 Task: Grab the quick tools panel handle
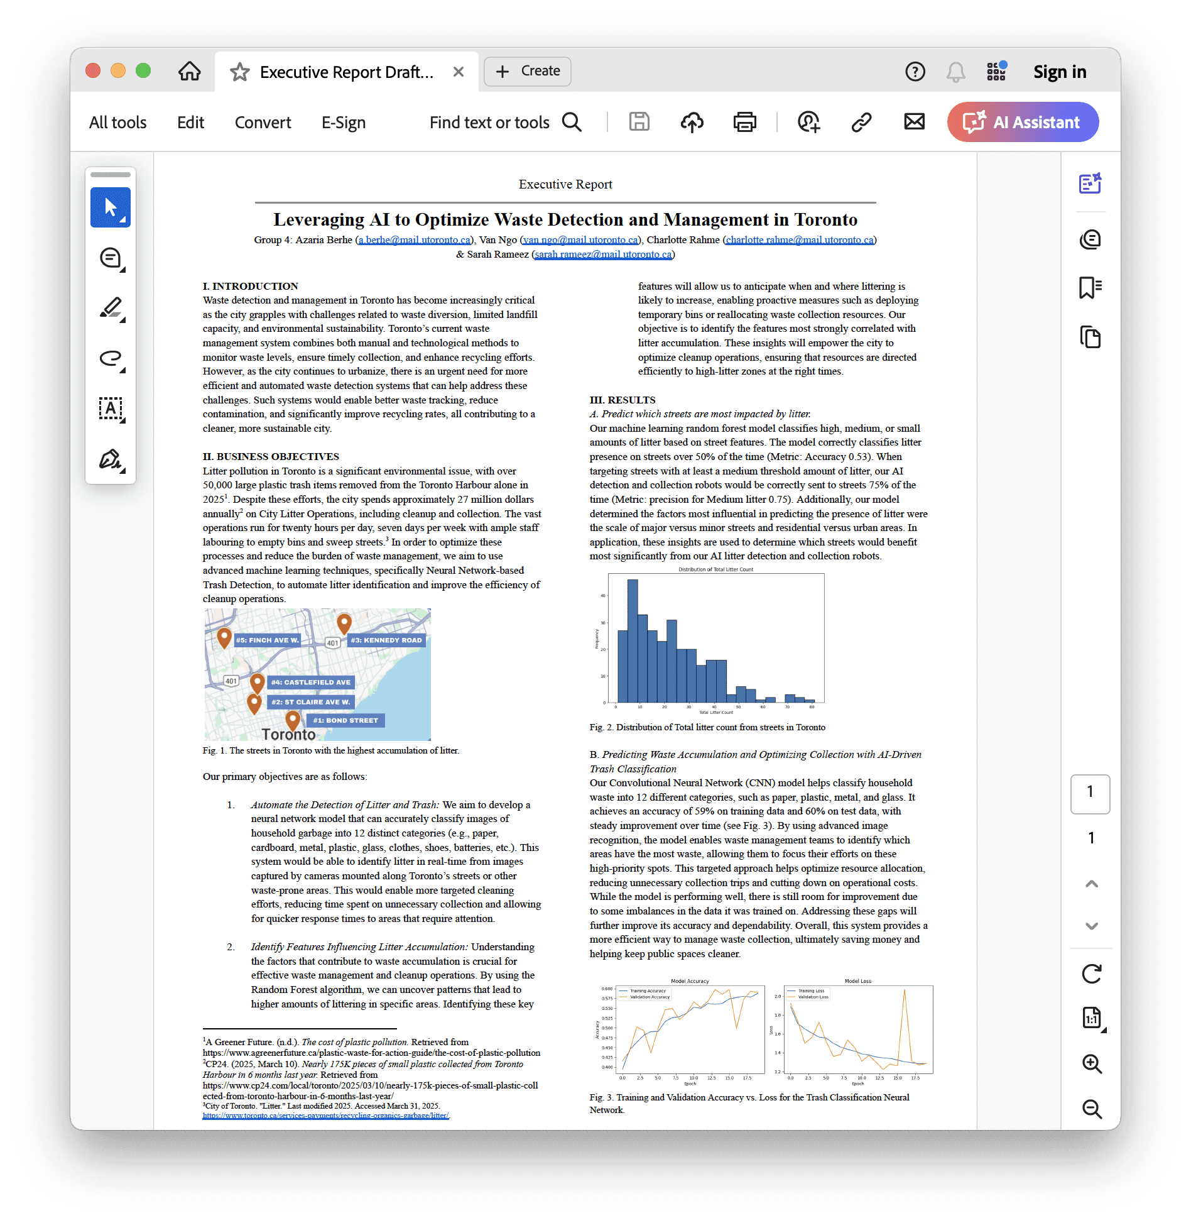(111, 175)
